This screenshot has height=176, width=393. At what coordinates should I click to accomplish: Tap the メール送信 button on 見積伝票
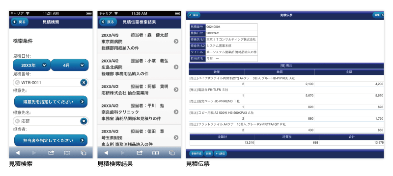point(220,154)
